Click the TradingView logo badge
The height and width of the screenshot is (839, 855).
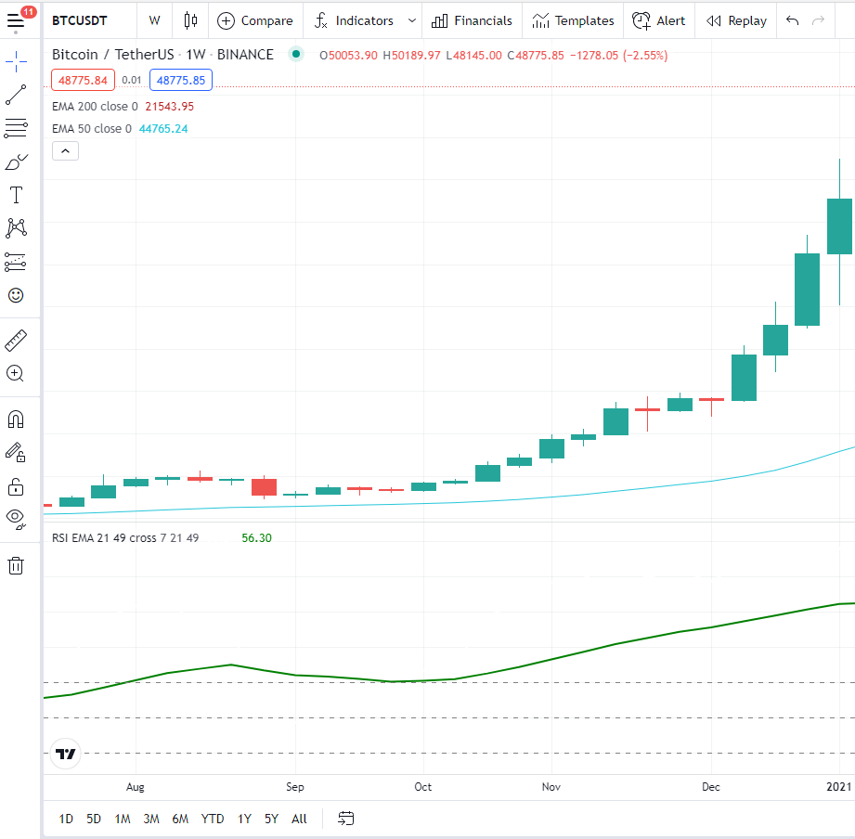[x=65, y=754]
